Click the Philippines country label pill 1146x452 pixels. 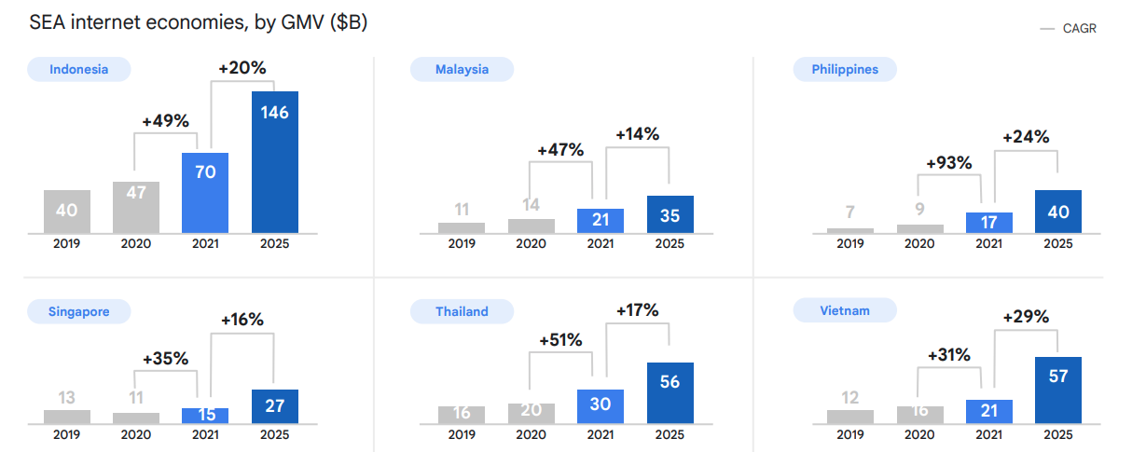click(845, 69)
